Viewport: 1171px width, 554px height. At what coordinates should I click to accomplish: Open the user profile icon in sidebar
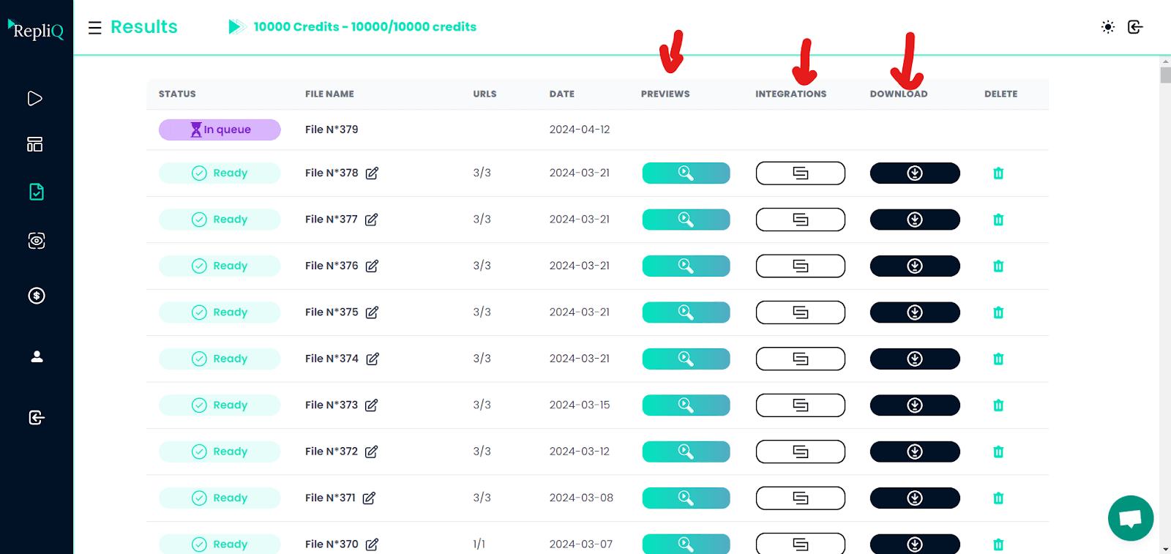(37, 356)
